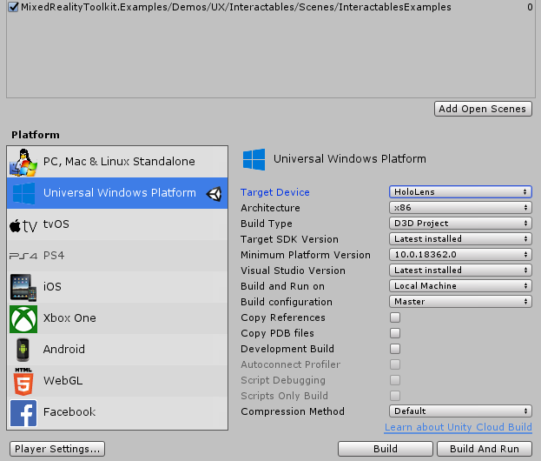Toggle the Scripts Only Build checkbox
Image resolution: width=541 pixels, height=461 pixels.
[x=395, y=396]
